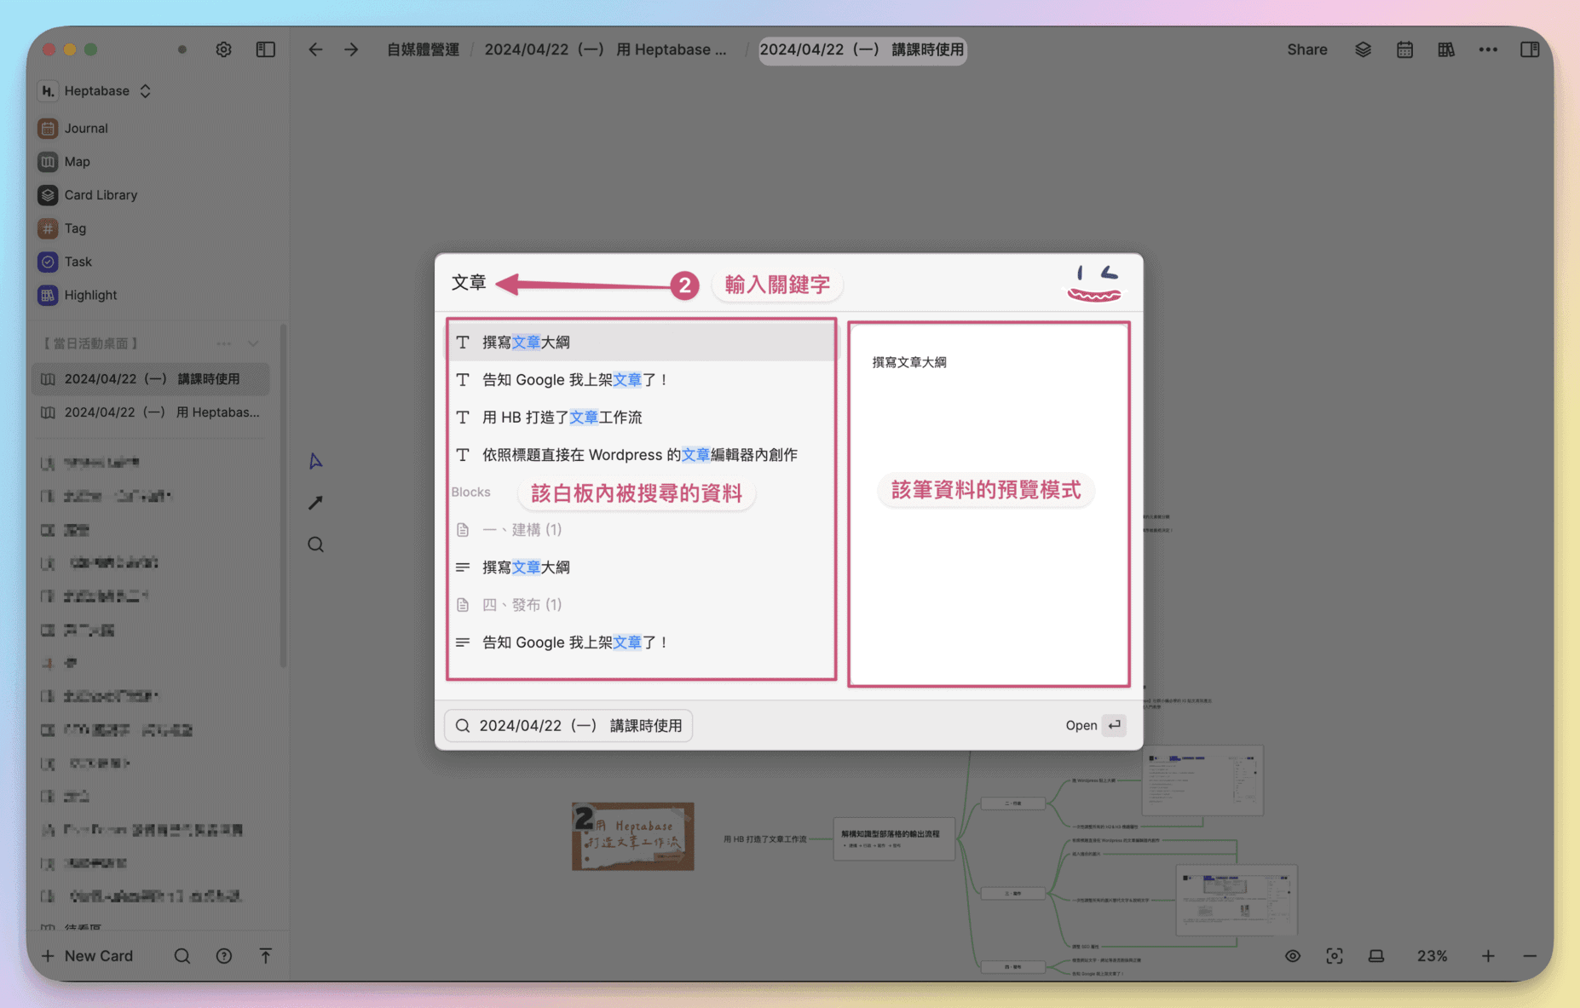Open the 當日活動桌面 section options dots
The image size is (1580, 1008).
click(224, 343)
